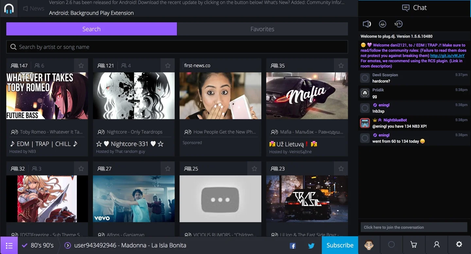471x254 pixels.
Task: Join the EDM | TRAP | CHILL room
Action: 43,144
